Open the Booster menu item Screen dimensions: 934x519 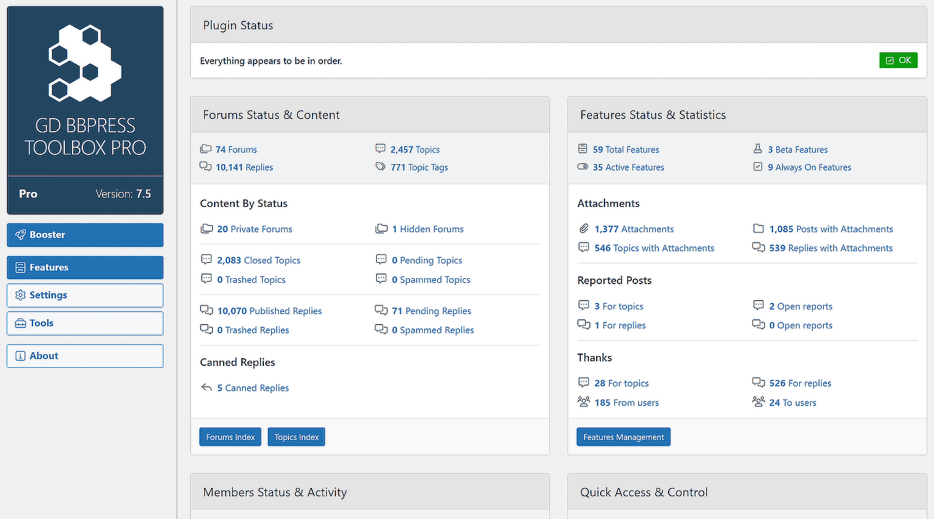[85, 235]
